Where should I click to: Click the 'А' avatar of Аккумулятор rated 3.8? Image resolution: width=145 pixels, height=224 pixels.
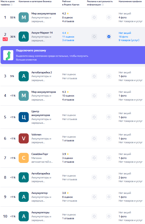24,197
